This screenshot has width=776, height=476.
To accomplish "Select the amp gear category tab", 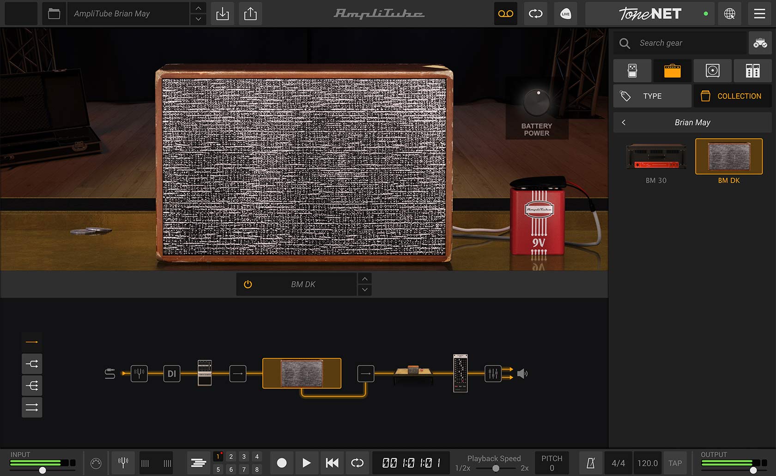I will 673,71.
